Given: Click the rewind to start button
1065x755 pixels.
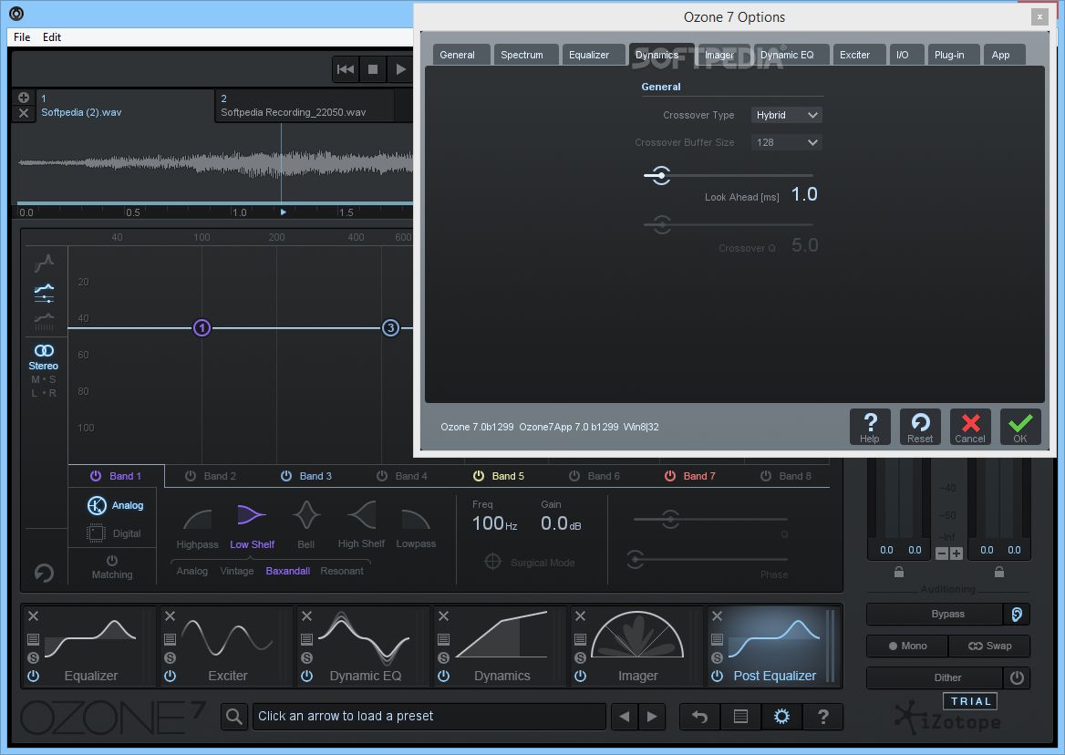Looking at the screenshot, I should pos(345,69).
